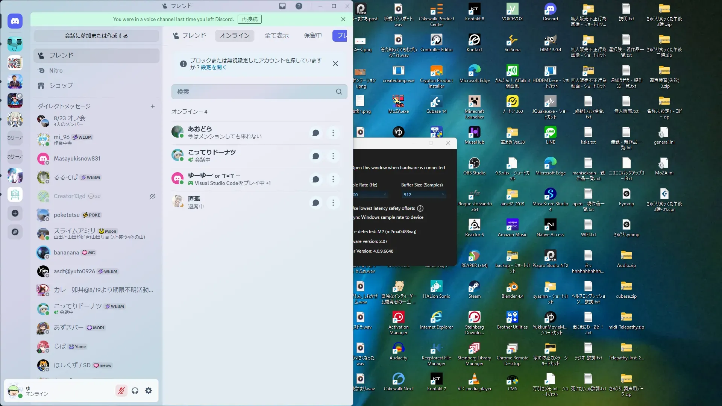The height and width of the screenshot is (406, 722).
Task: Click the add server plus icon
Action: coord(15,213)
